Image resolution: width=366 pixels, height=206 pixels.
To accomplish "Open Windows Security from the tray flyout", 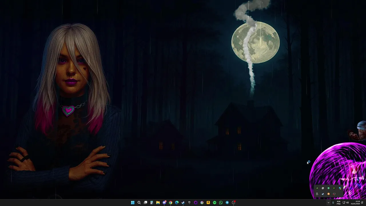I will point(340,188).
